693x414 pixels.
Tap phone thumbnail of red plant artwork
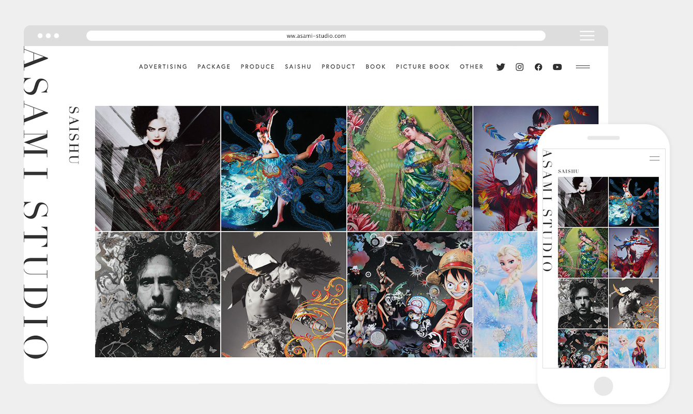(634, 253)
